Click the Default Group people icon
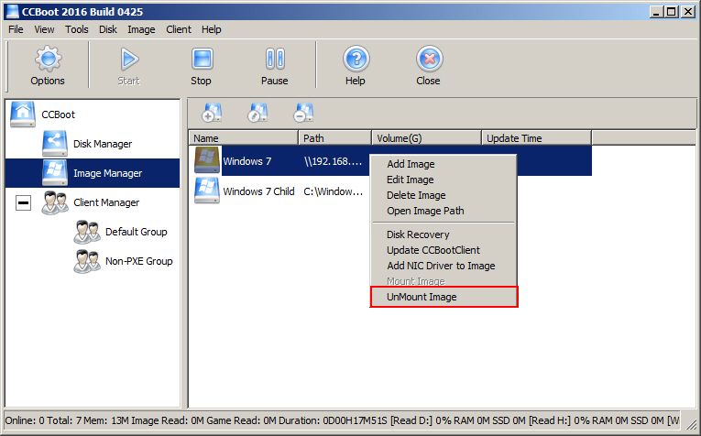 (x=87, y=232)
